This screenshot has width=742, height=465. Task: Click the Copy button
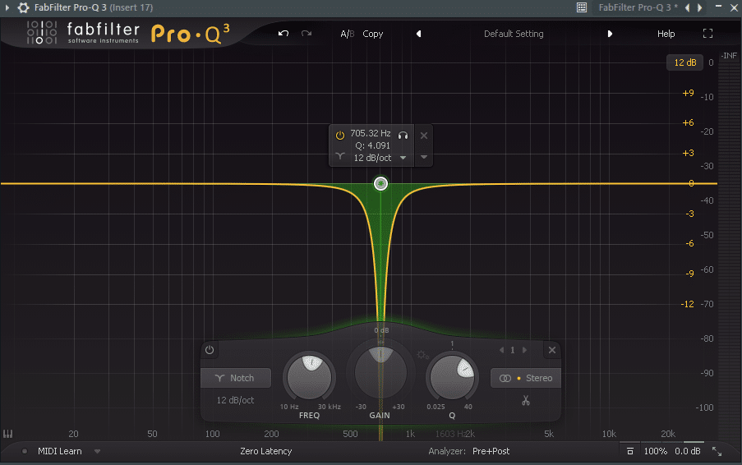click(373, 34)
